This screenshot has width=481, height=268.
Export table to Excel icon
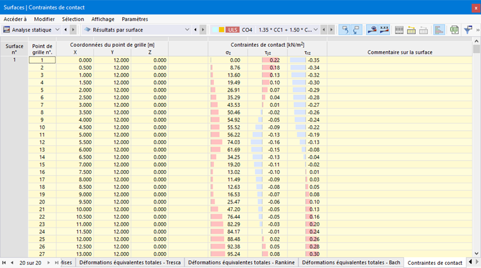point(454,30)
